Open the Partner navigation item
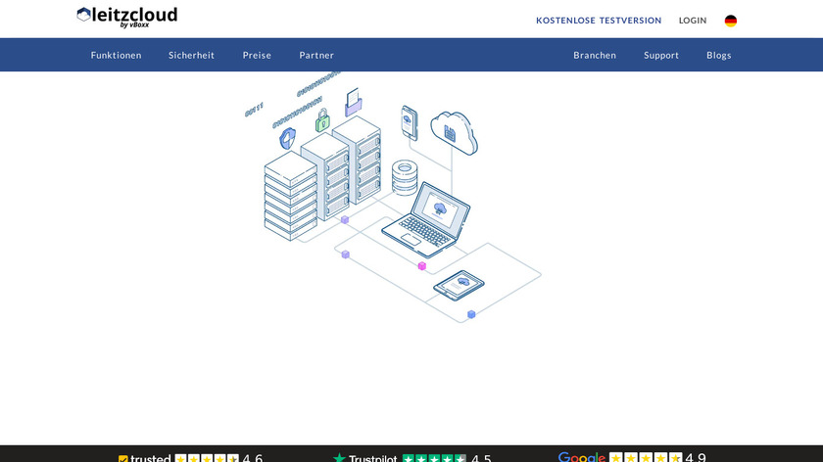Viewport: 823px width, 462px height. [316, 56]
